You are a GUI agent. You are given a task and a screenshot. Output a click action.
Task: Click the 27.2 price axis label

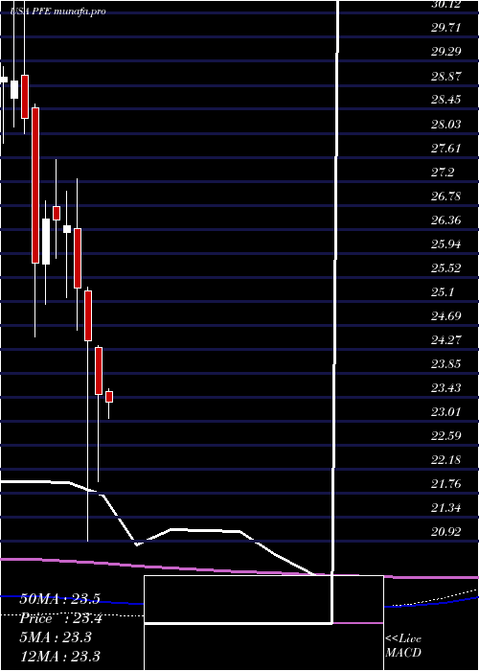(x=443, y=172)
